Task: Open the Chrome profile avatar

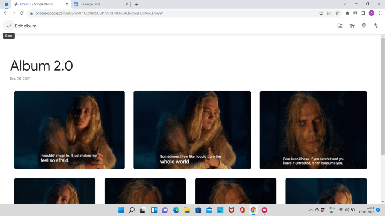Action: pyautogui.click(x=371, y=13)
